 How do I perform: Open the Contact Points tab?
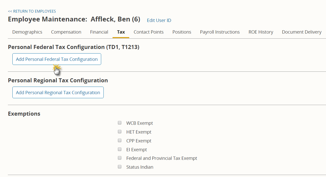point(149,32)
